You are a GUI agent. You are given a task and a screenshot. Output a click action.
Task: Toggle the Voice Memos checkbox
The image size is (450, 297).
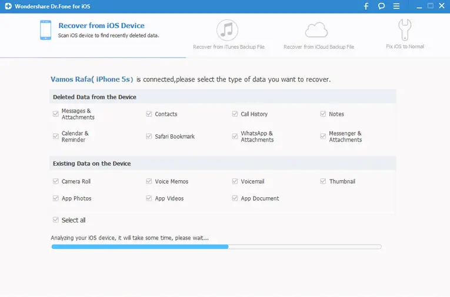[x=149, y=181]
